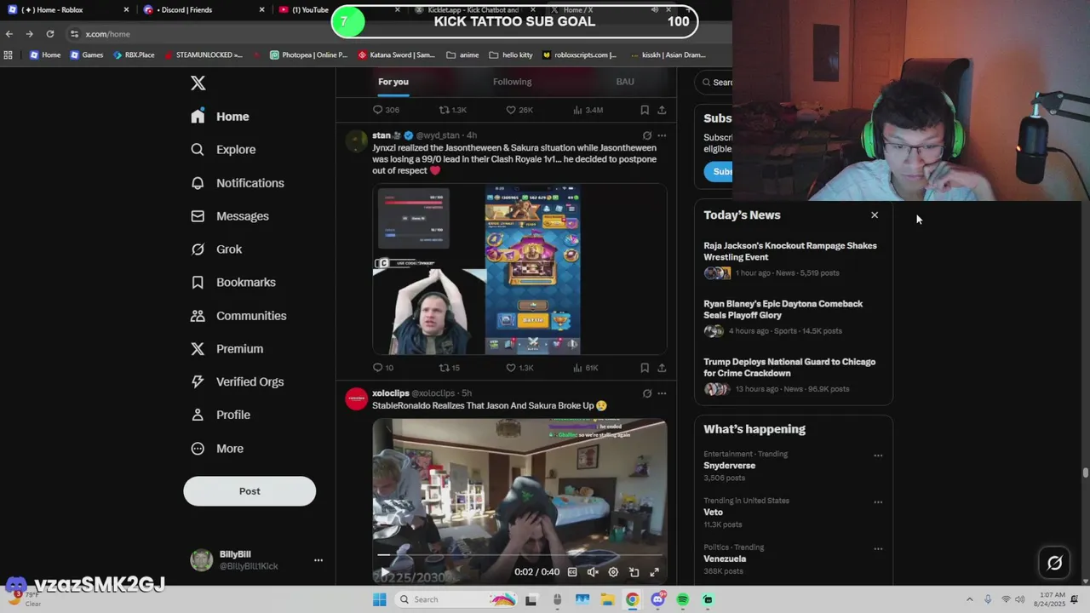The image size is (1090, 613).
Task: Open options for Veto trend
Action: coord(878,502)
